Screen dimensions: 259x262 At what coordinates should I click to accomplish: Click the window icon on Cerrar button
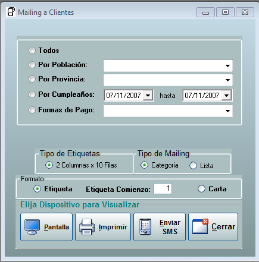pos(200,226)
